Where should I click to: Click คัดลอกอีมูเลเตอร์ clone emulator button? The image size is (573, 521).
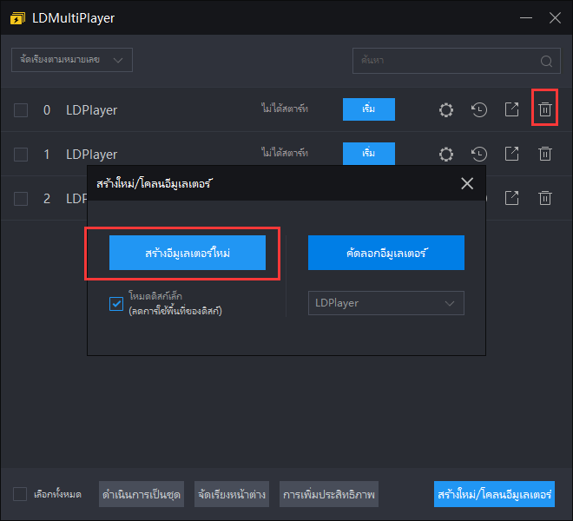(x=385, y=253)
